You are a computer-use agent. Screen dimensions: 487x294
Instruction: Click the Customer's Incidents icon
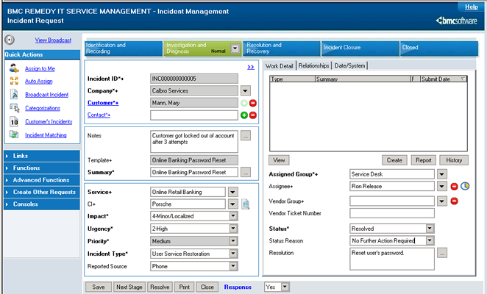[x=14, y=121]
